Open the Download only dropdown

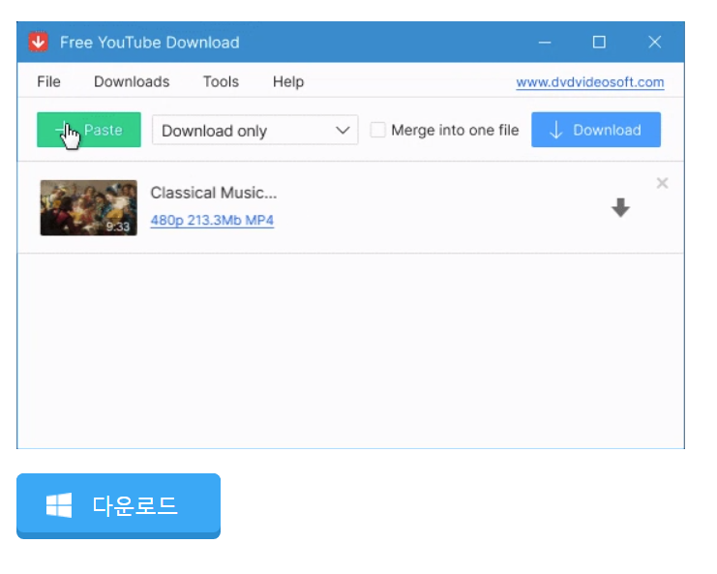[x=254, y=131]
